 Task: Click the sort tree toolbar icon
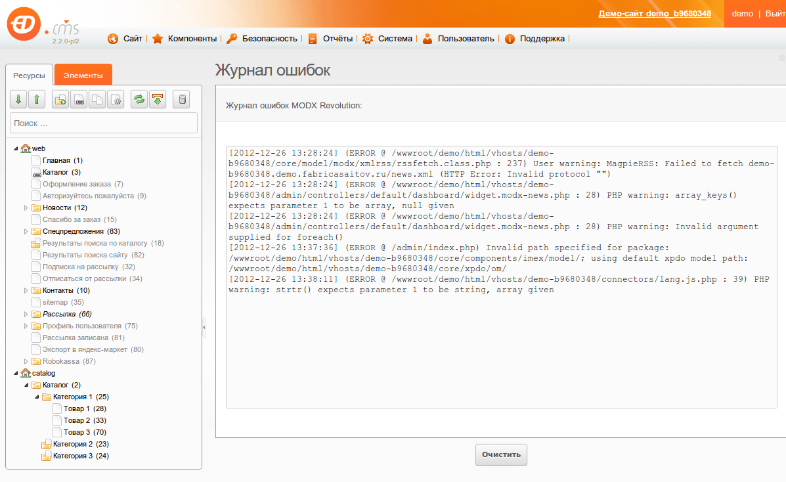pyautogui.click(x=158, y=99)
